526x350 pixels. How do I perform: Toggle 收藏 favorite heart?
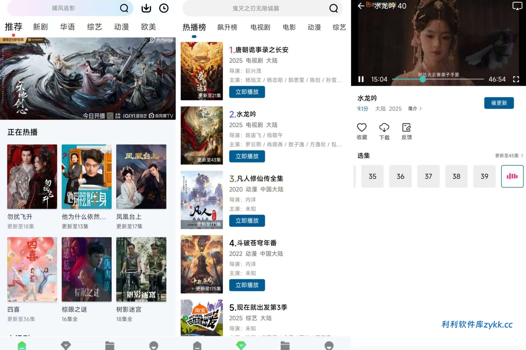click(x=362, y=128)
